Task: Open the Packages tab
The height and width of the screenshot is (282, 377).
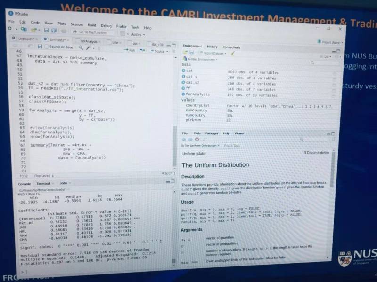Action: [x=212, y=133]
